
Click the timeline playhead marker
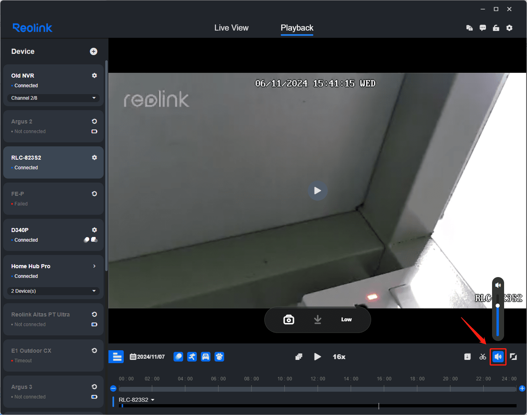point(379,406)
